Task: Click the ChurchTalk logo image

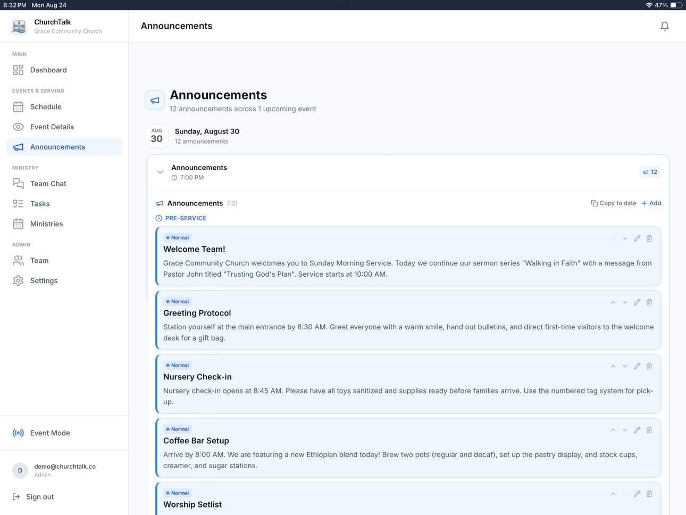Action: pyautogui.click(x=19, y=26)
